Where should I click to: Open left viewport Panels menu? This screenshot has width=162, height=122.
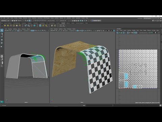28,29
